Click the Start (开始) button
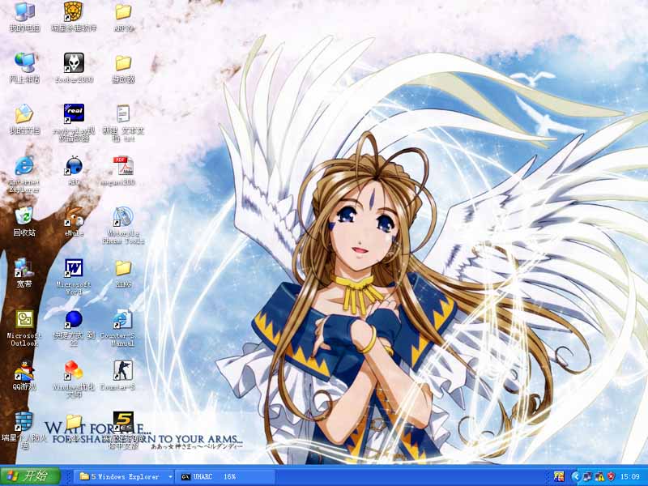This screenshot has height=486, width=648. (30, 476)
